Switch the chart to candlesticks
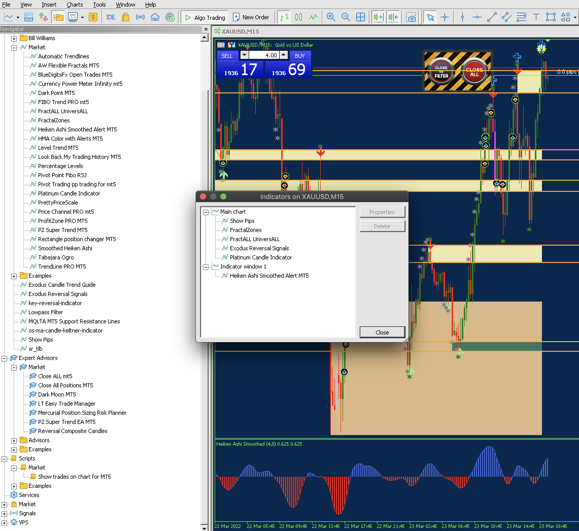This screenshot has width=579, height=531. (298, 17)
